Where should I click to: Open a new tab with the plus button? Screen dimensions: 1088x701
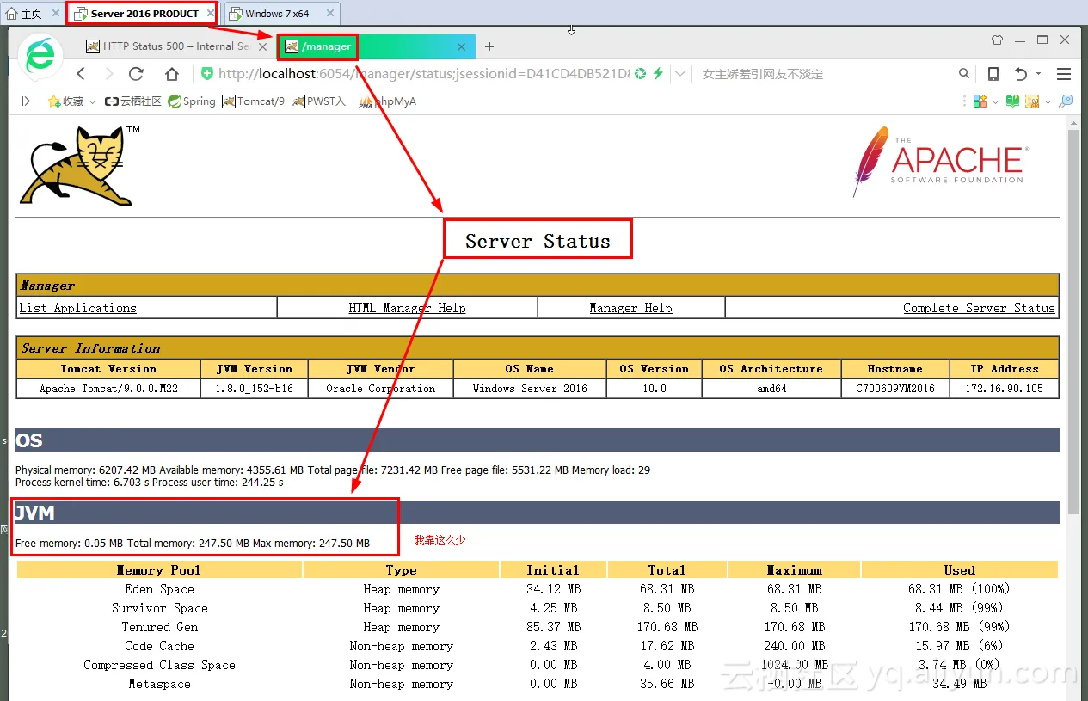click(489, 46)
